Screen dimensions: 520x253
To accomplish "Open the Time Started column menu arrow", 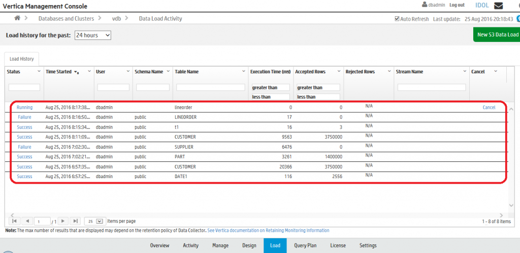I will 89,71.
